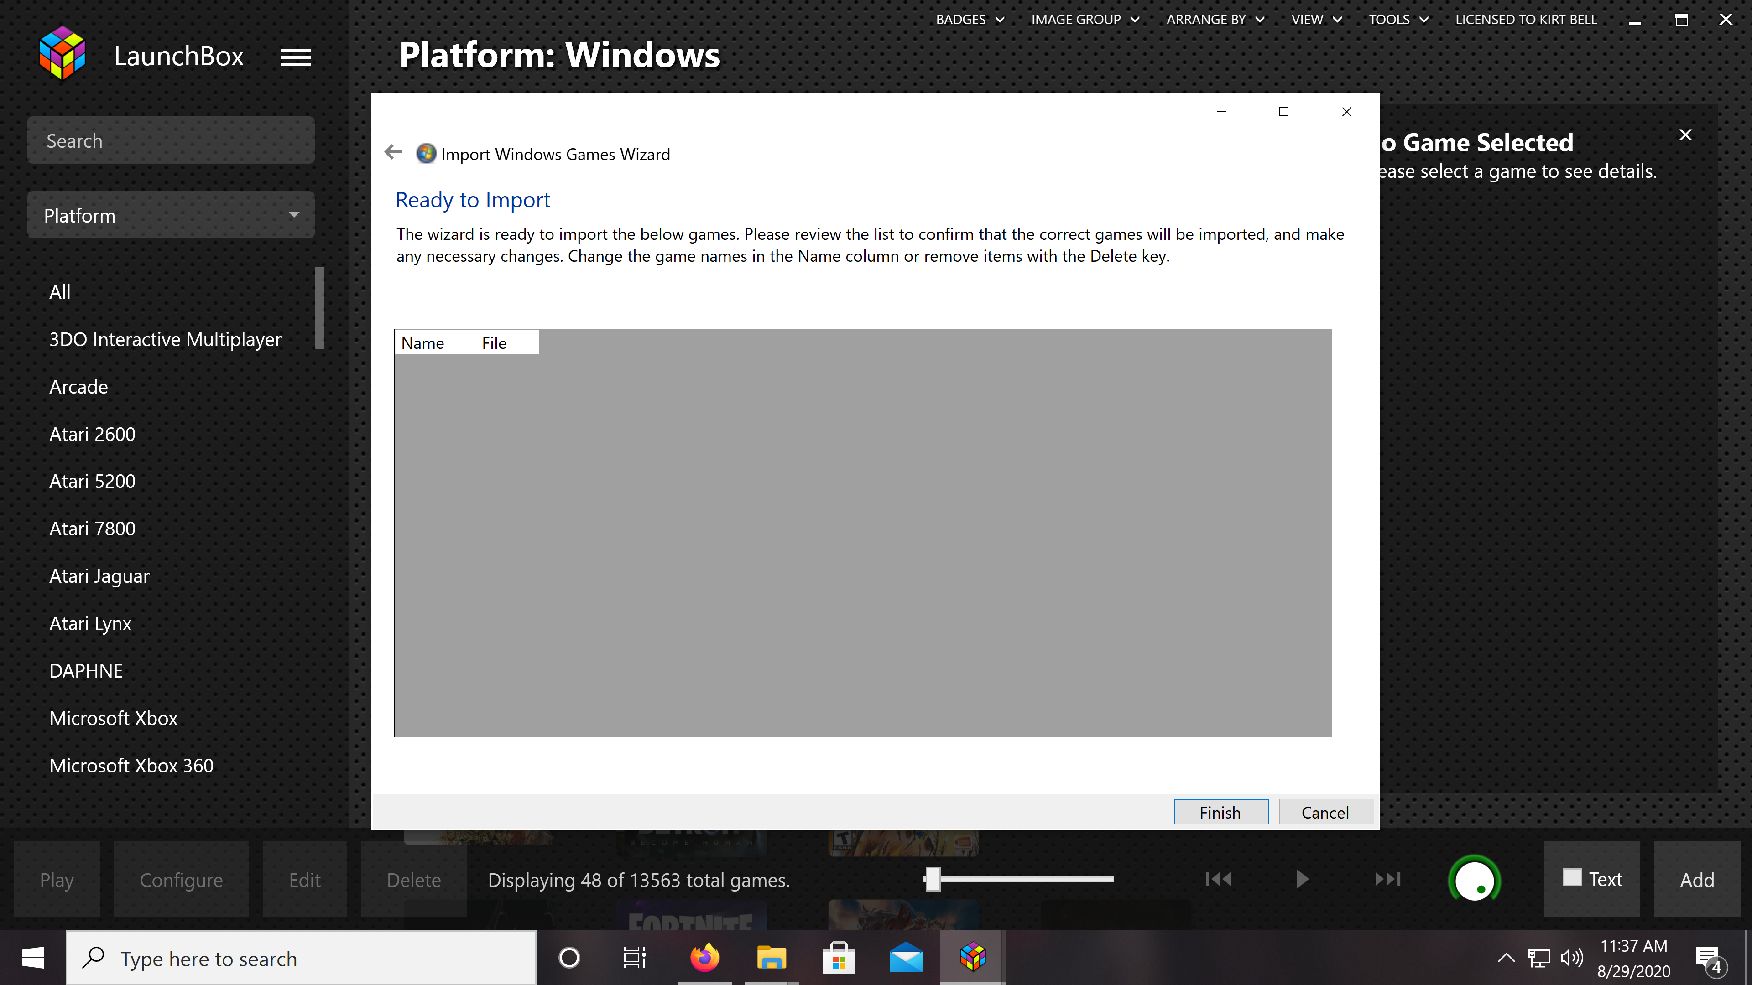Cancel the import wizard
The image size is (1752, 985).
point(1325,812)
